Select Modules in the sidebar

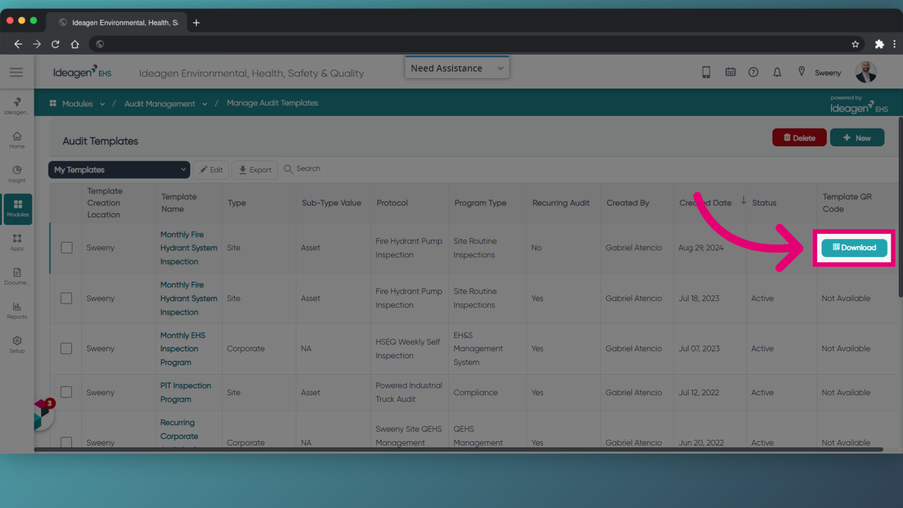[18, 208]
